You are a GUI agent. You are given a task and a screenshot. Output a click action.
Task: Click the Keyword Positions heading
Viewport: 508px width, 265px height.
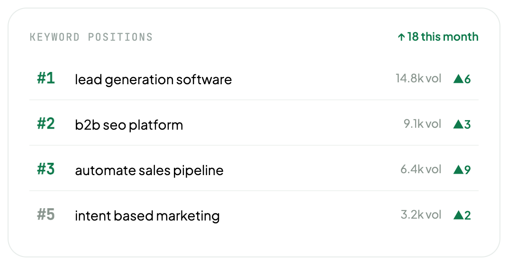(x=91, y=37)
